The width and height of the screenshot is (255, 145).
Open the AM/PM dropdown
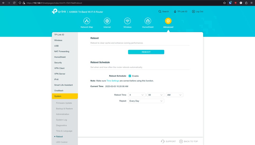click(174, 95)
